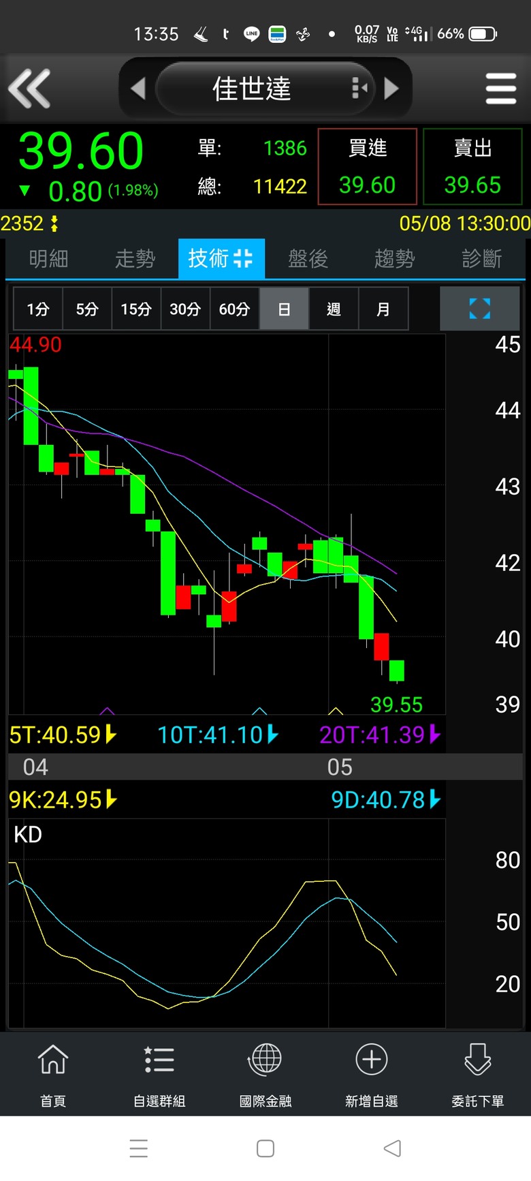Tap the yellow marker icon beside 2352

click(x=54, y=224)
